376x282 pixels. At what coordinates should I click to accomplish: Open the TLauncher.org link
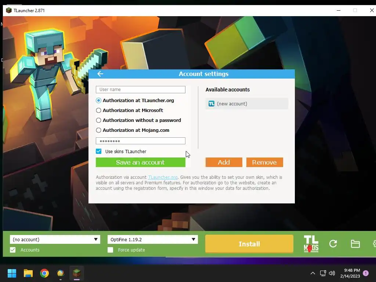click(x=163, y=177)
